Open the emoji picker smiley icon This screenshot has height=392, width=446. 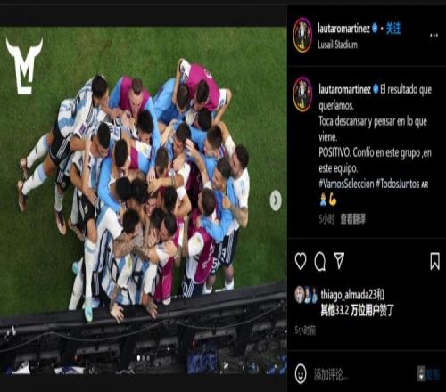point(301,374)
